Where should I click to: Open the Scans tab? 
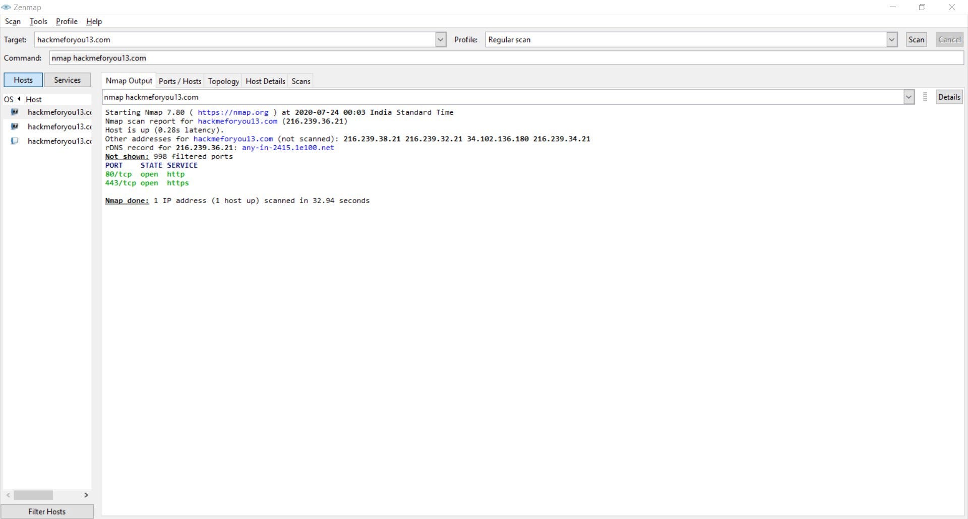point(301,81)
